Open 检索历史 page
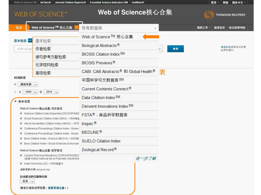The height and width of the screenshot is (195, 261). point(219,28)
